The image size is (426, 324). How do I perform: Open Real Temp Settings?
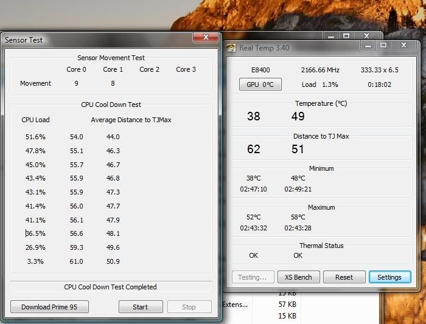(x=389, y=277)
